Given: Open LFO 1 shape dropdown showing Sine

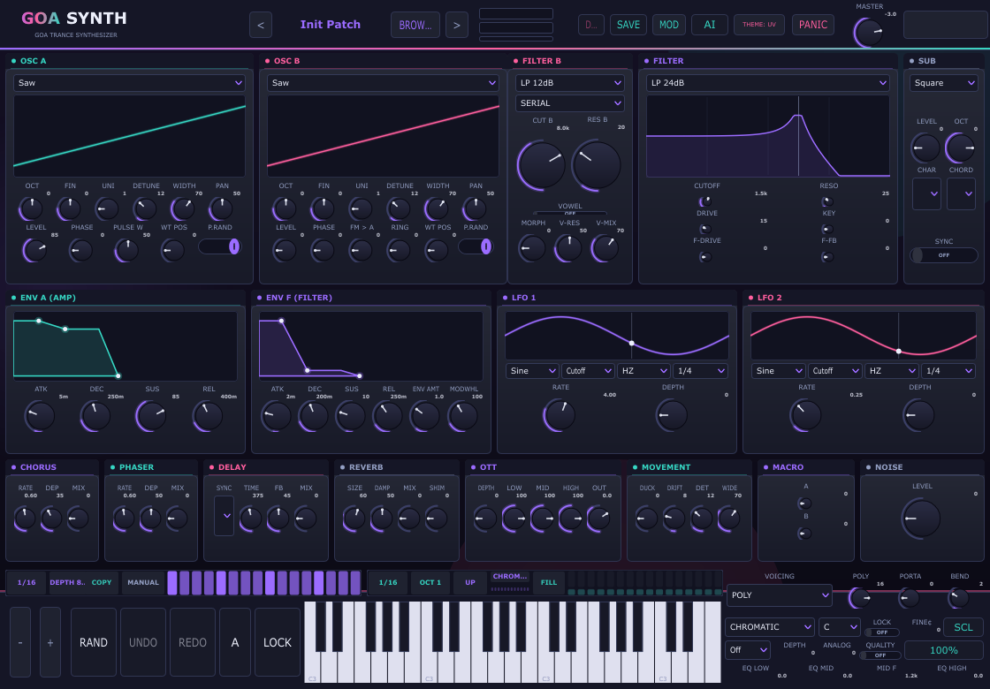Looking at the screenshot, I should (x=531, y=371).
